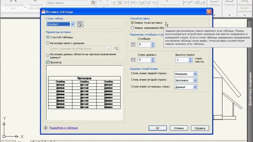253x142 pixels.
Task: Click the find text search icon in ribbon
Action: [x=93, y=3]
